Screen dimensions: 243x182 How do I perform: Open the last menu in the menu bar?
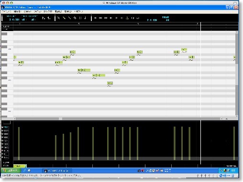78,11
